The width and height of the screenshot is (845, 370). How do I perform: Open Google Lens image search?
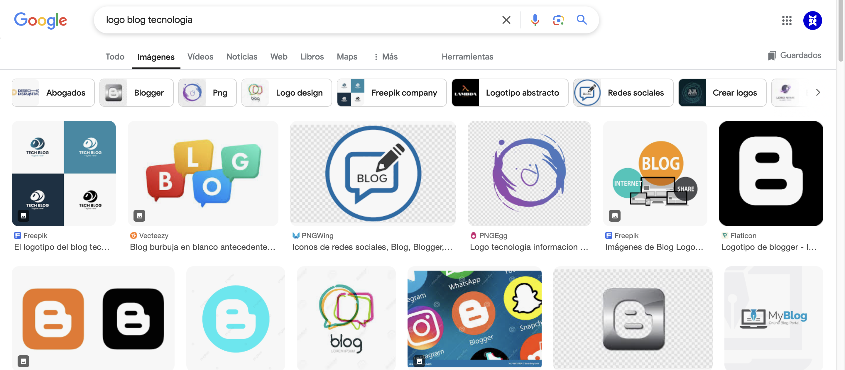coord(558,20)
